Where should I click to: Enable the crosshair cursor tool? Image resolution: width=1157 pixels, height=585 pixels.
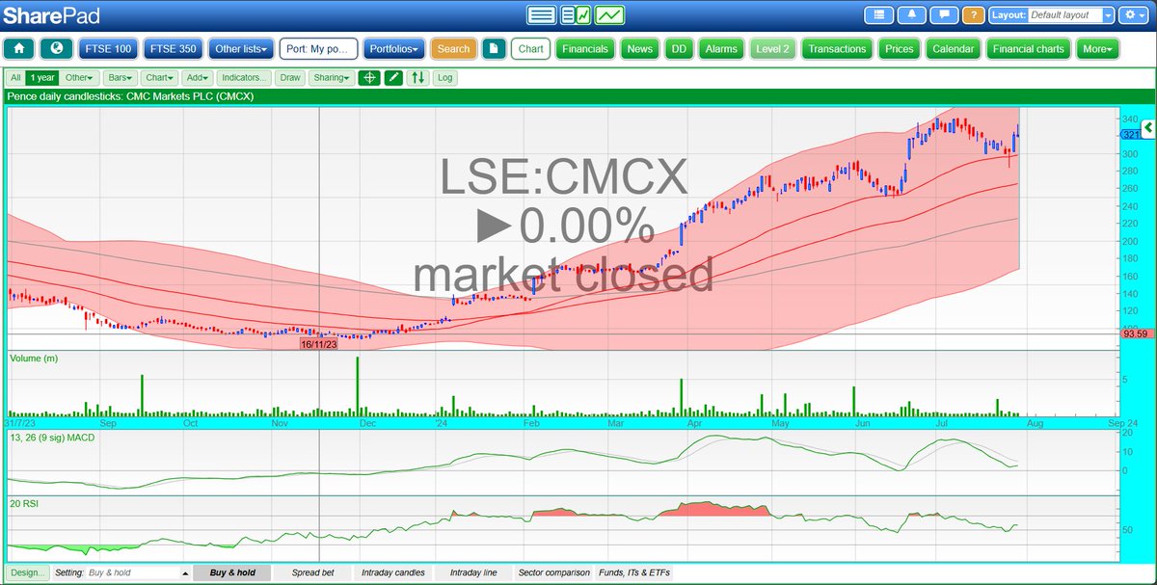pos(368,77)
